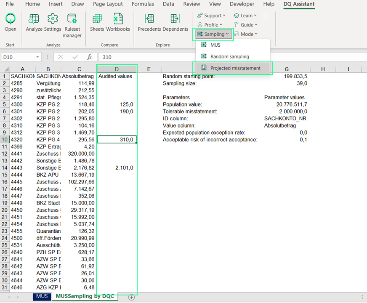
Task: Add a new sheet with plus button
Action: (131, 297)
